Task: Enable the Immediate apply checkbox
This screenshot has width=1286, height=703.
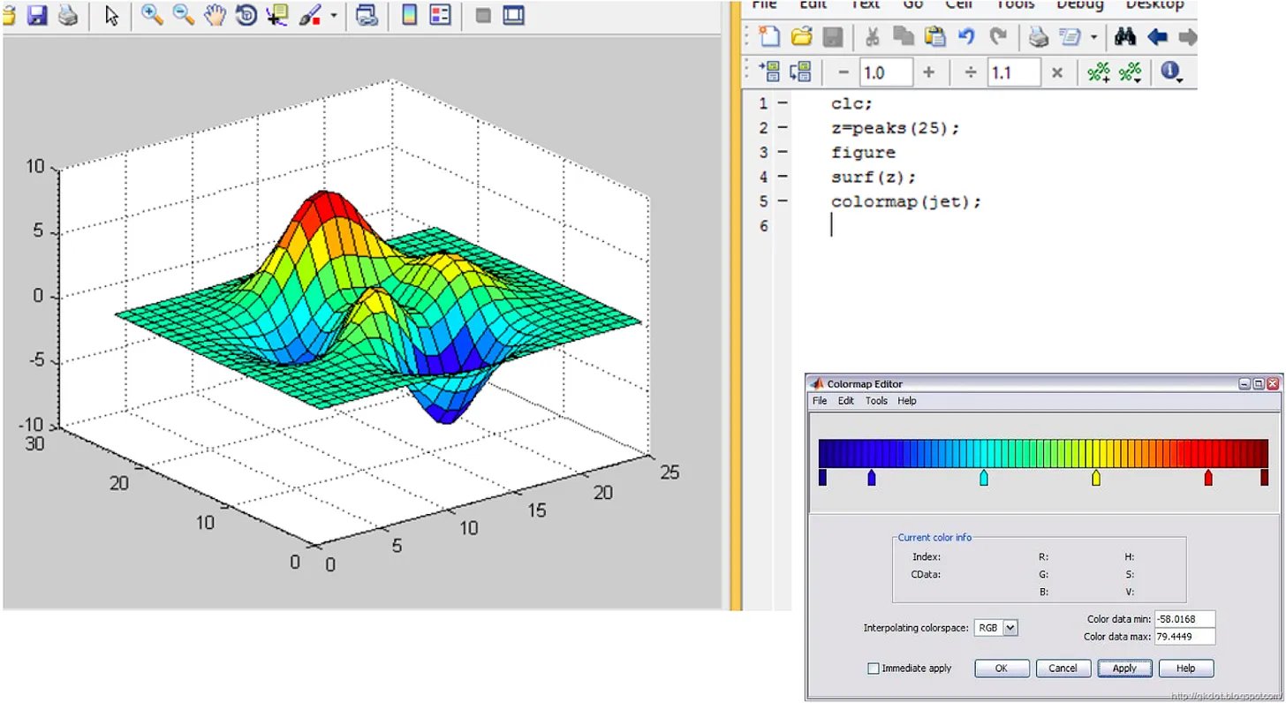Action: (x=874, y=669)
